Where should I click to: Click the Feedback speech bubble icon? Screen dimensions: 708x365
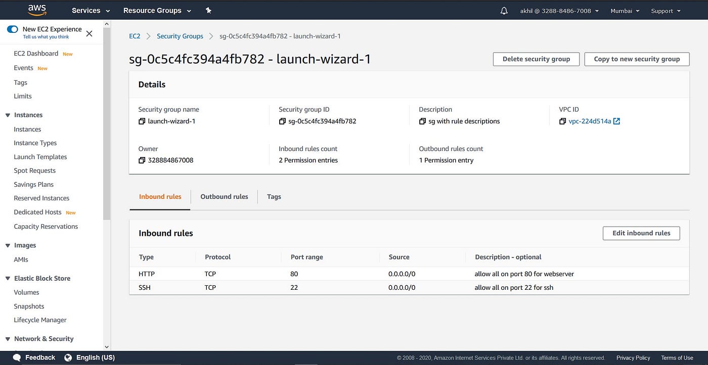coord(17,357)
